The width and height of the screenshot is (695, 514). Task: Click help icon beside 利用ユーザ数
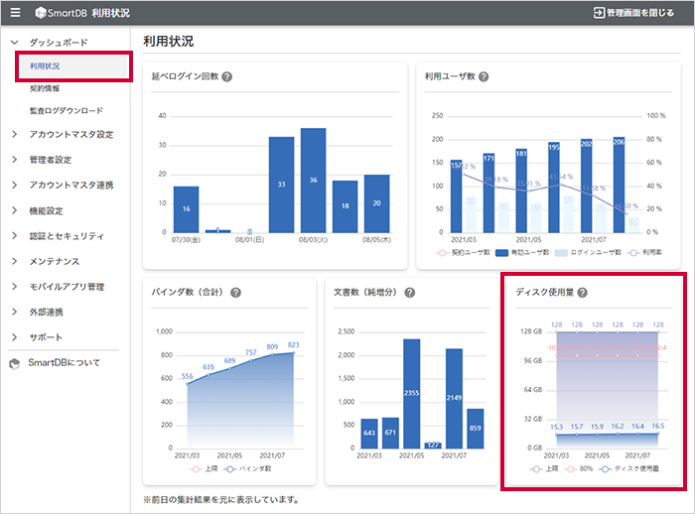click(x=484, y=76)
